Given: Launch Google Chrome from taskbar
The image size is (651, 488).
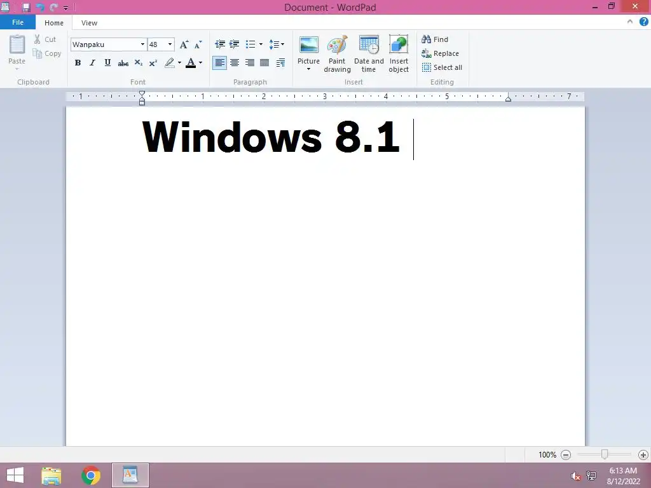Looking at the screenshot, I should pos(91,475).
